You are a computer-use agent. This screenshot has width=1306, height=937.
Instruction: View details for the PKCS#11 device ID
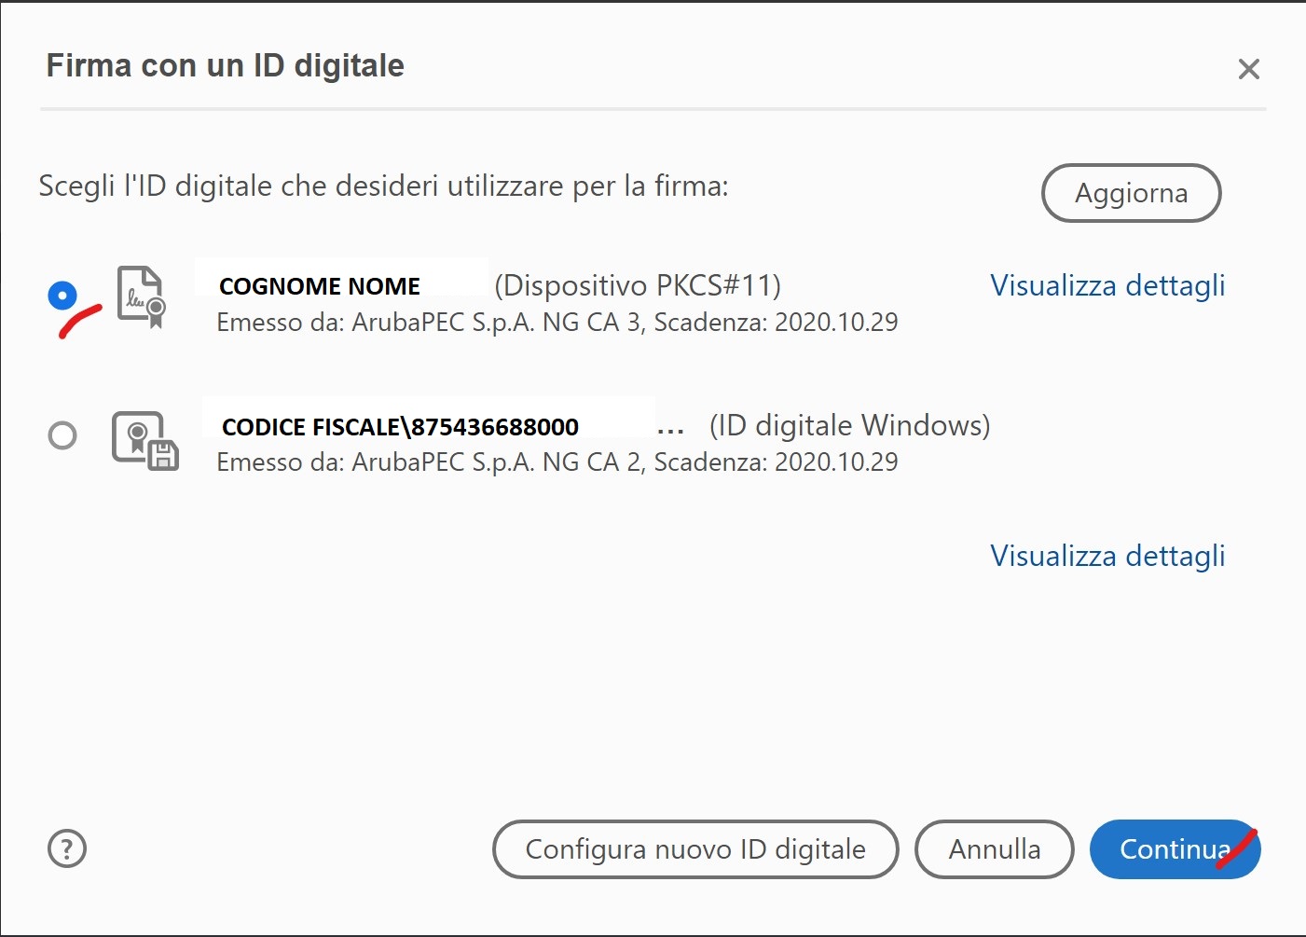pyautogui.click(x=1107, y=285)
